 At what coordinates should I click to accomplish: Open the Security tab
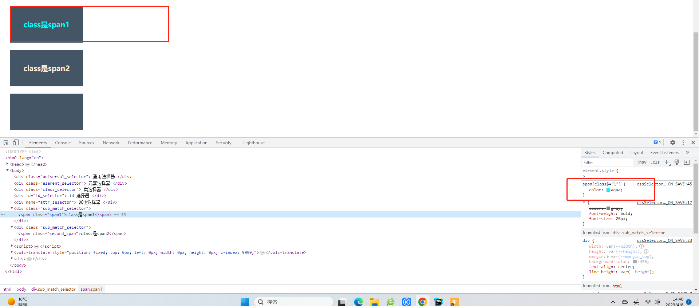coord(224,143)
